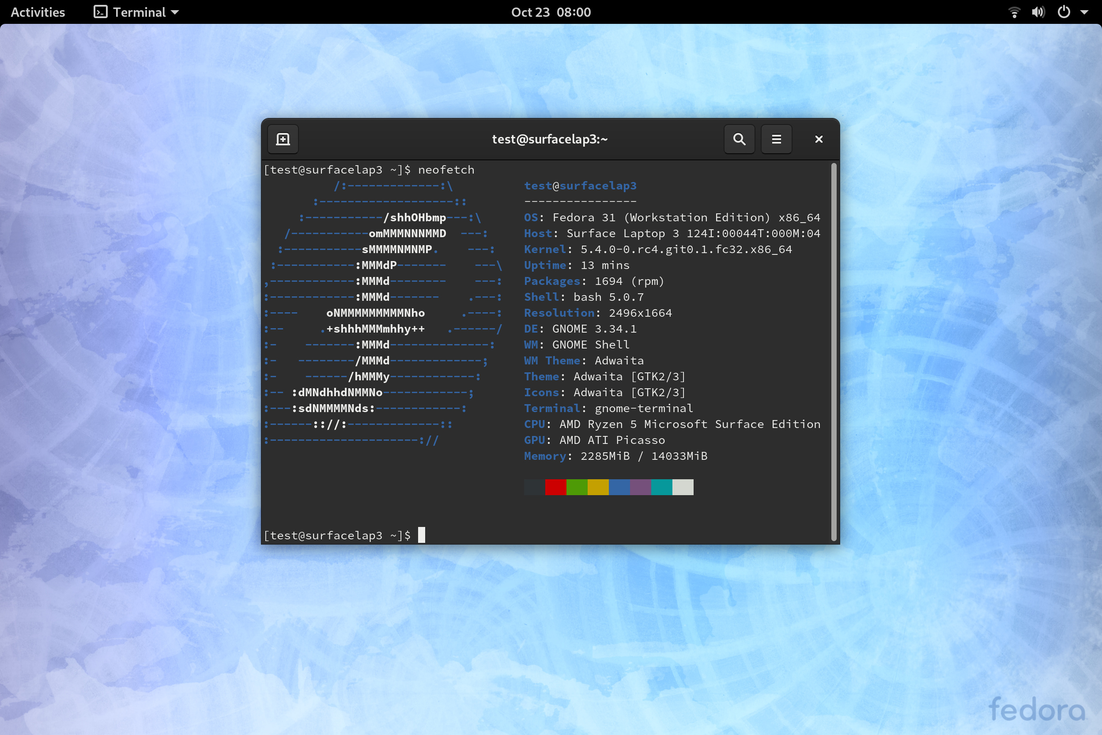Click the Kernel version line
Viewport: 1102px width, 735px height.
click(x=658, y=250)
